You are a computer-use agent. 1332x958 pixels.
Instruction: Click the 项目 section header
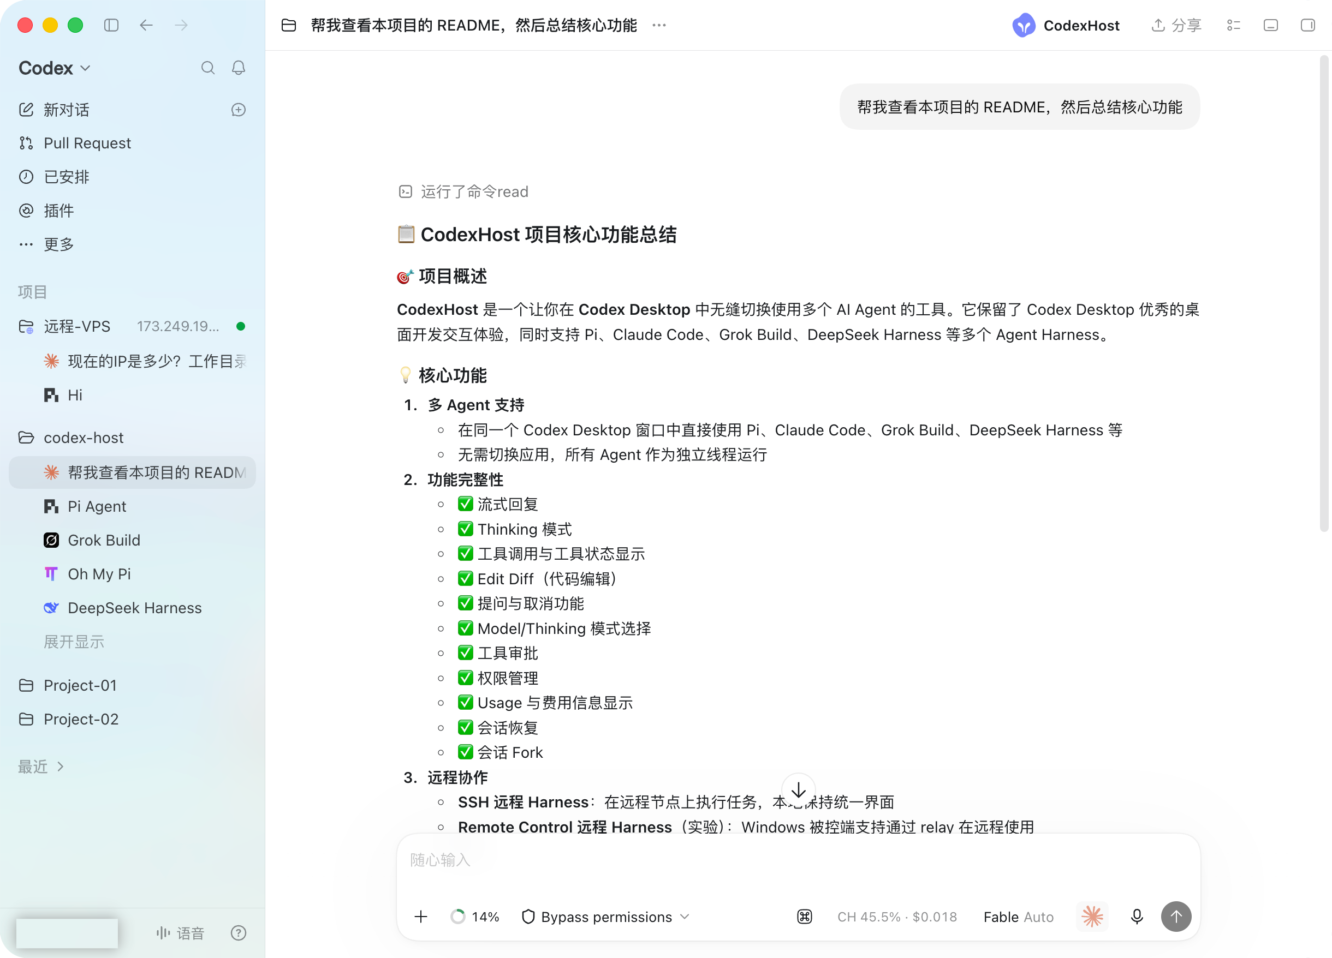(x=32, y=292)
